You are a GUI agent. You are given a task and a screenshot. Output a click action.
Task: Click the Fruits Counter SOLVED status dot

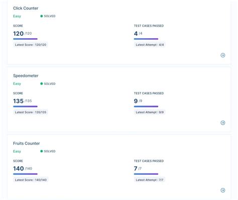point(42,151)
